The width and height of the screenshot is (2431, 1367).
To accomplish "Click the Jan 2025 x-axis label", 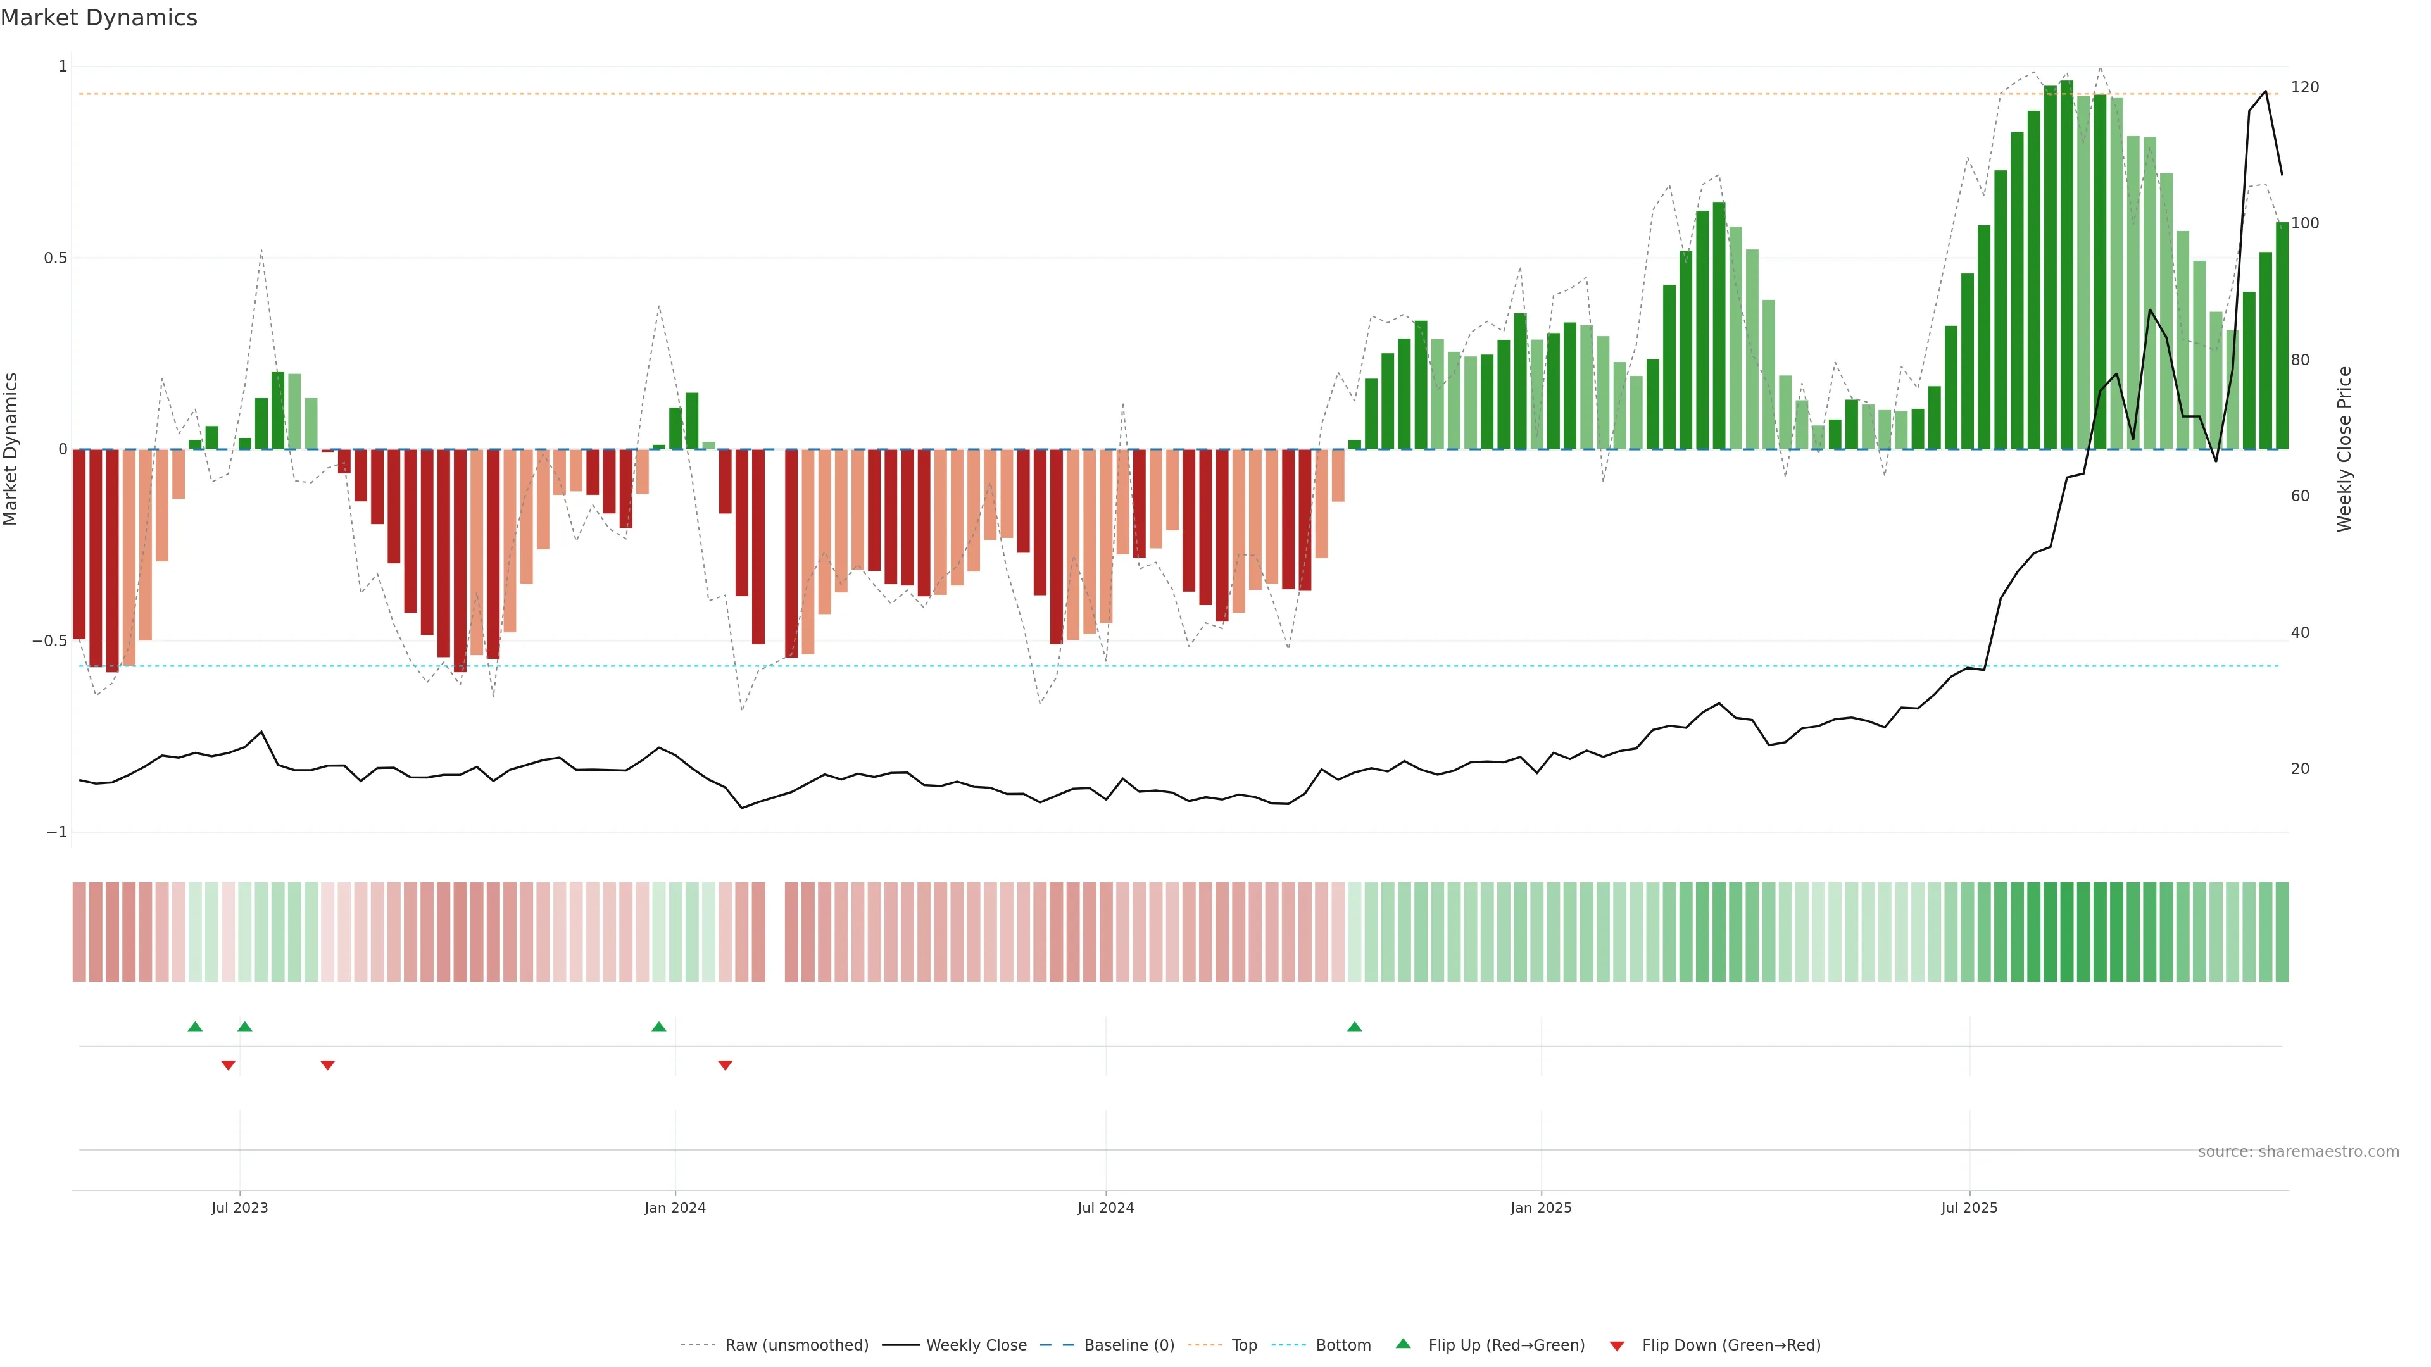I will click(1540, 1208).
